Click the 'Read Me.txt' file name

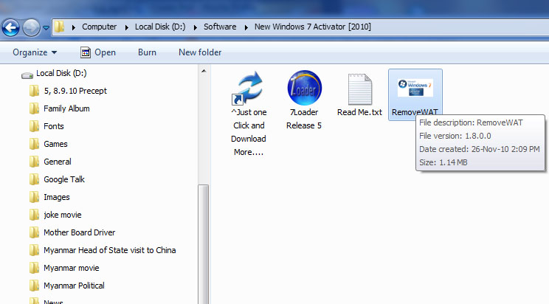click(359, 112)
